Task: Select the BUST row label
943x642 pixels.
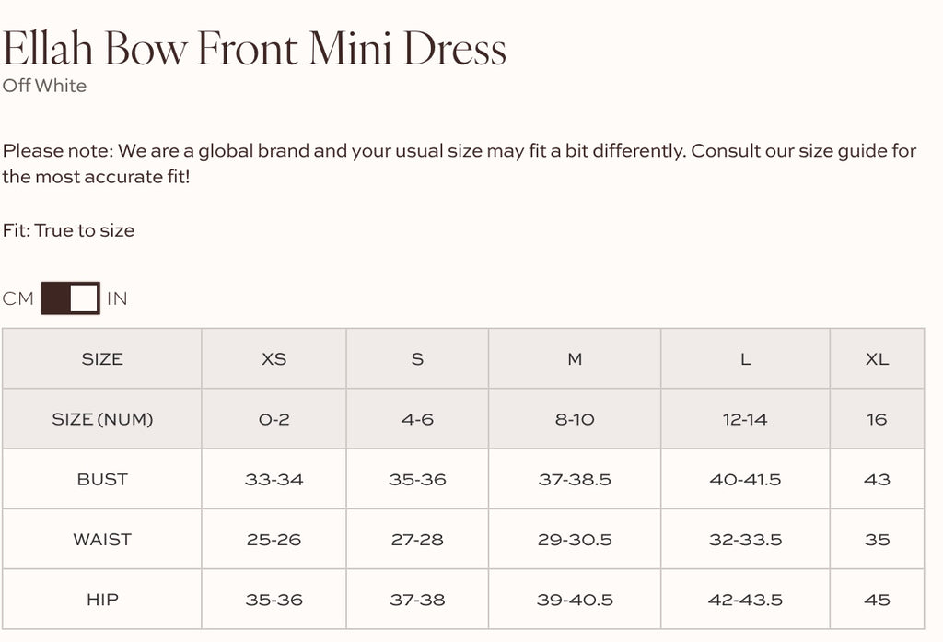Action: point(103,478)
